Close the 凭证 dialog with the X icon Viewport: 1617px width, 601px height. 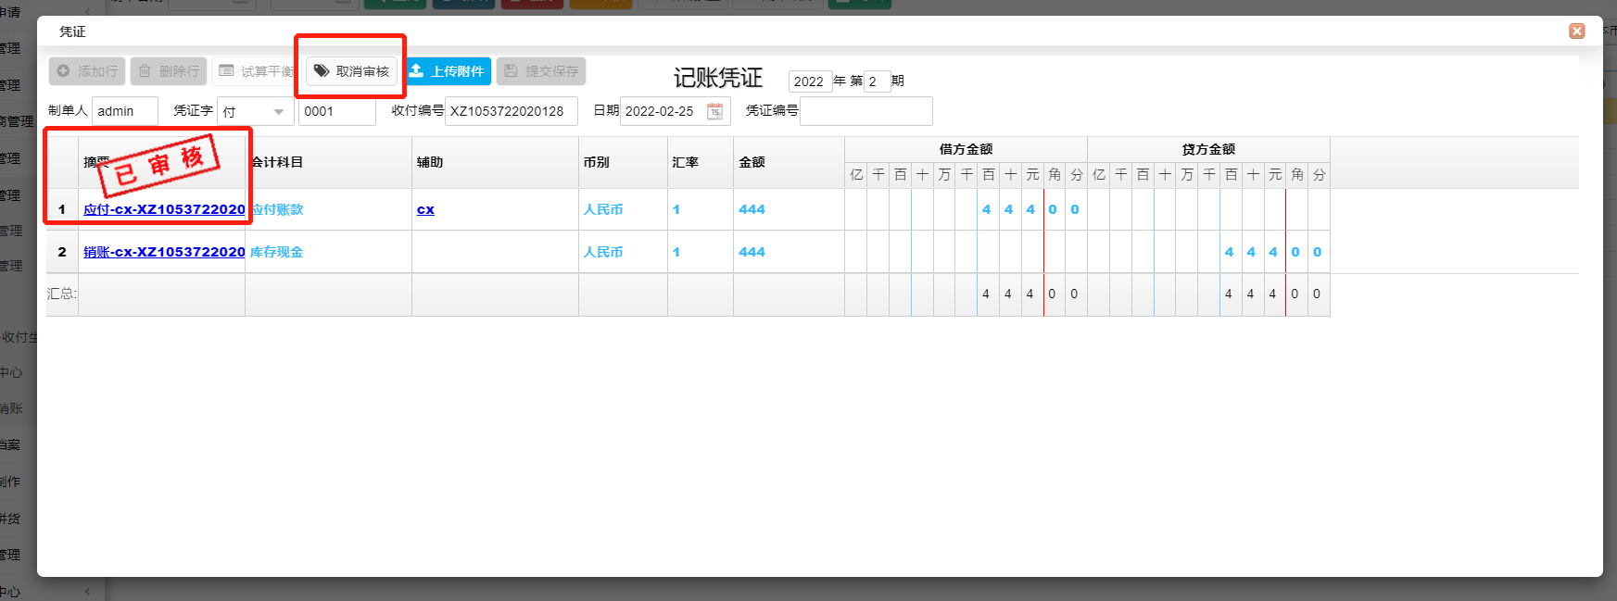tap(1576, 31)
